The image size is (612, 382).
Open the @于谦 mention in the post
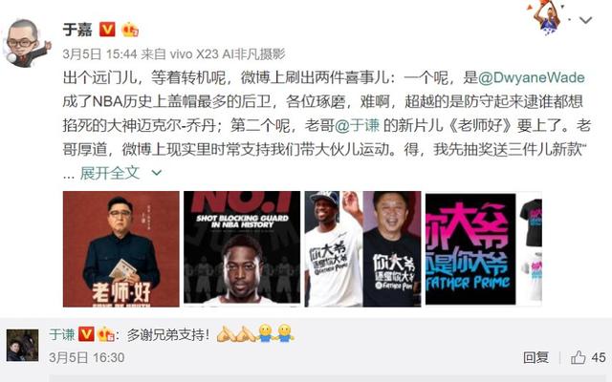click(x=357, y=125)
